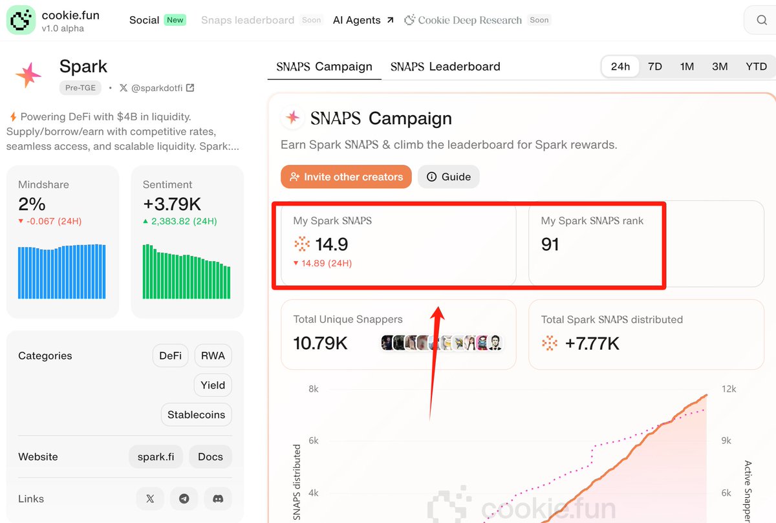Click the SNAPS icon beside 14.9

click(301, 244)
